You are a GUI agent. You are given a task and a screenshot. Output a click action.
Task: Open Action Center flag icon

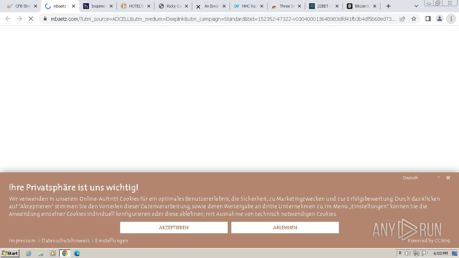(x=425, y=253)
